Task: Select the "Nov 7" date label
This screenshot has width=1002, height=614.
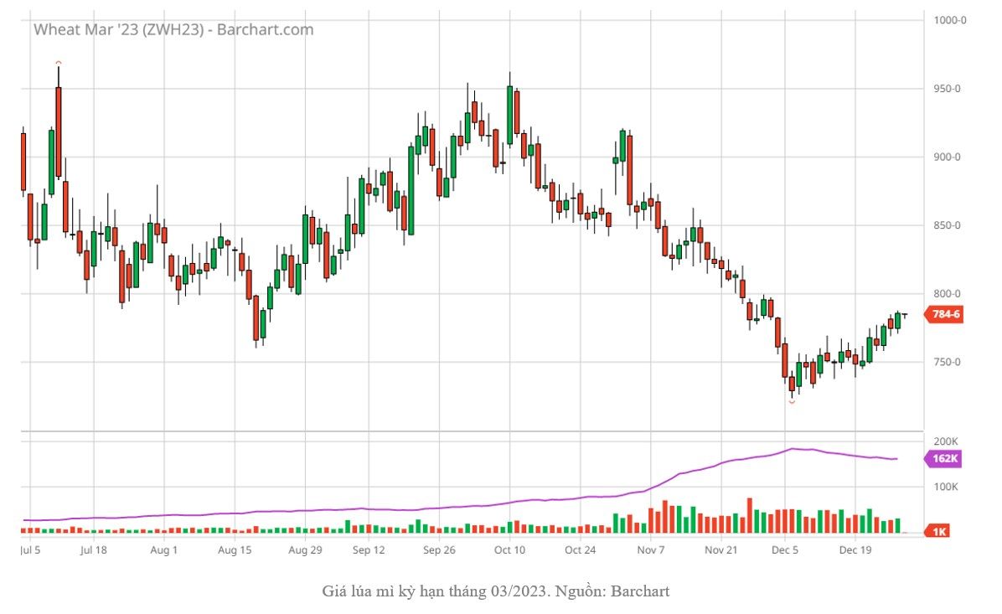Action: click(x=650, y=550)
